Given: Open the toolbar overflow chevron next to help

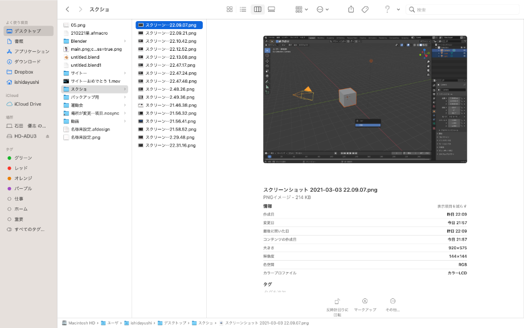Looking at the screenshot, I should 398,9.
